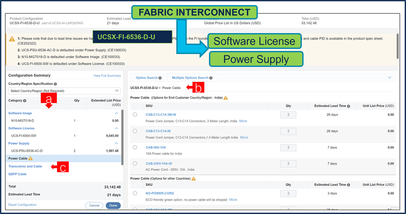This screenshot has width=406, height=214.
Task: Click the info icon on first Estimated Lead Time header
Action: coord(348,106)
